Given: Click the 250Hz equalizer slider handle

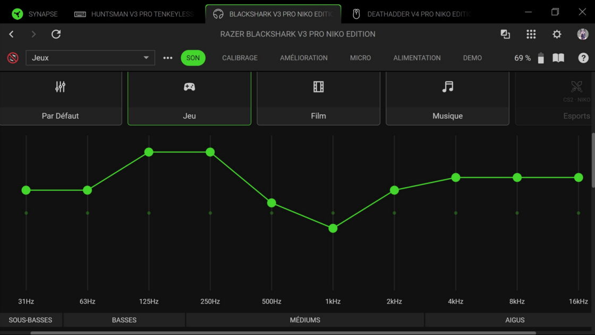Looking at the screenshot, I should (x=210, y=152).
